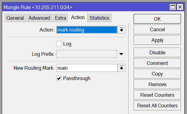Confirm with the OK button

(x=157, y=19)
